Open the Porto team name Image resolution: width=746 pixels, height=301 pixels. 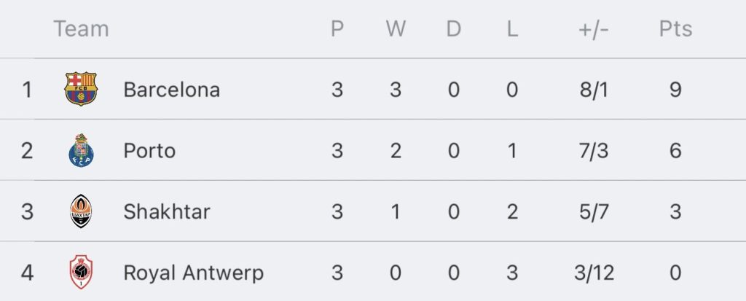149,151
